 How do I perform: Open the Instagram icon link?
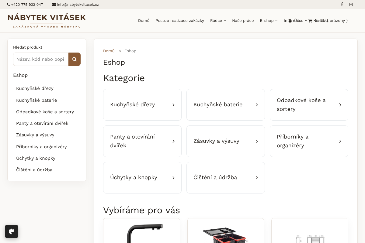coord(351,5)
